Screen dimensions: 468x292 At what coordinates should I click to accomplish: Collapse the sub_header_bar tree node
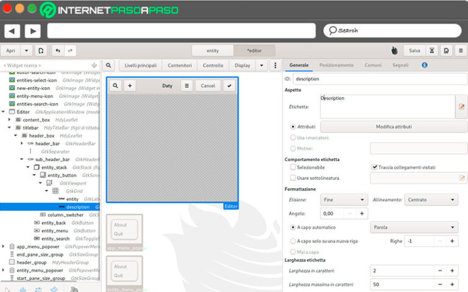21,159
